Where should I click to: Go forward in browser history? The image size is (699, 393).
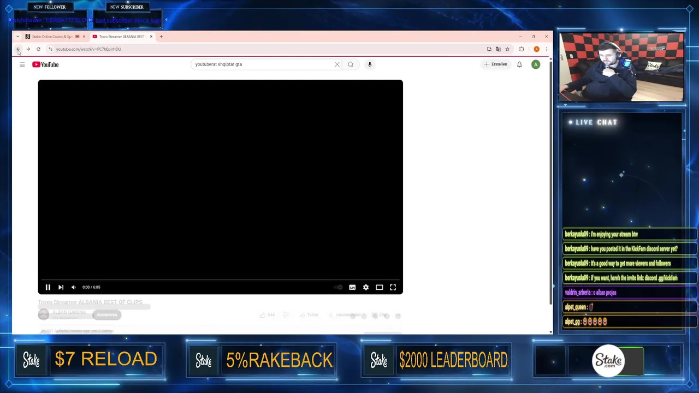[28, 49]
